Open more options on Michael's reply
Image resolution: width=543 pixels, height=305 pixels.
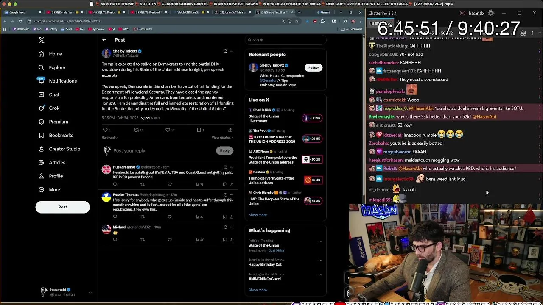(232, 227)
